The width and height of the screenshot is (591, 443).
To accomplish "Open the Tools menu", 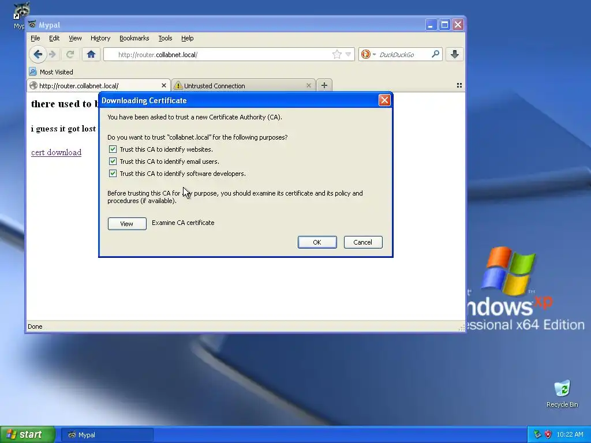I will pyautogui.click(x=165, y=38).
